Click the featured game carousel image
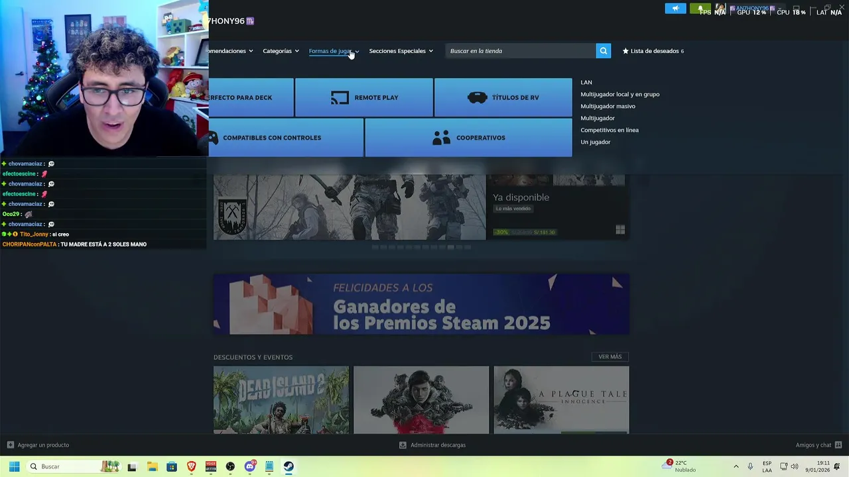 [350, 207]
